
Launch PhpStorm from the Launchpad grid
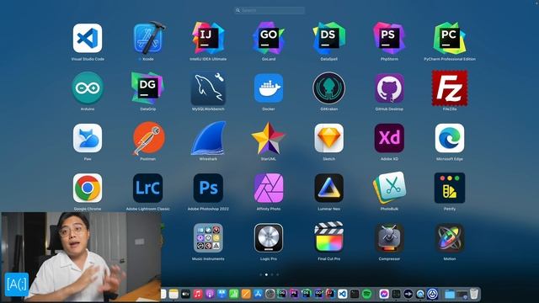(x=389, y=38)
